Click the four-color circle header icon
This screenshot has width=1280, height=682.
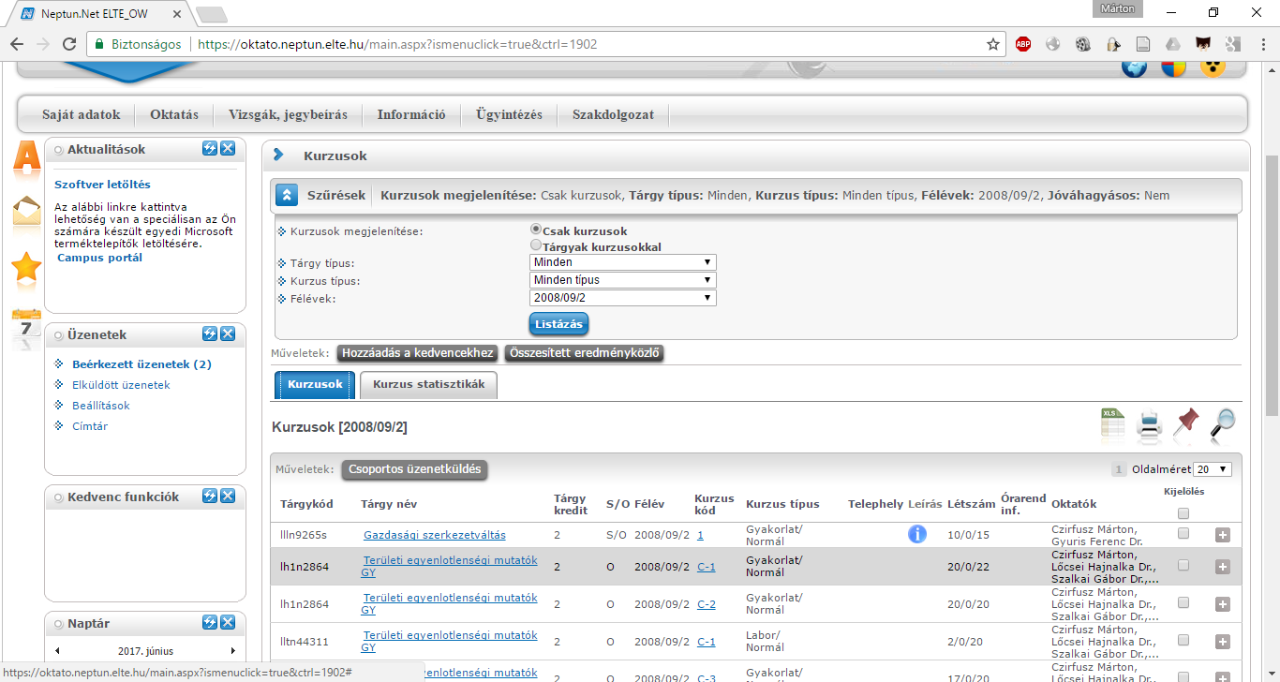tap(1174, 67)
